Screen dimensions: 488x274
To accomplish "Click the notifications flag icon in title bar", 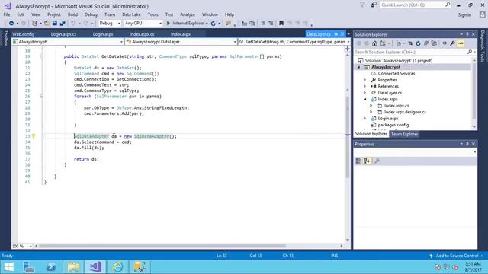I will tap(362, 5).
